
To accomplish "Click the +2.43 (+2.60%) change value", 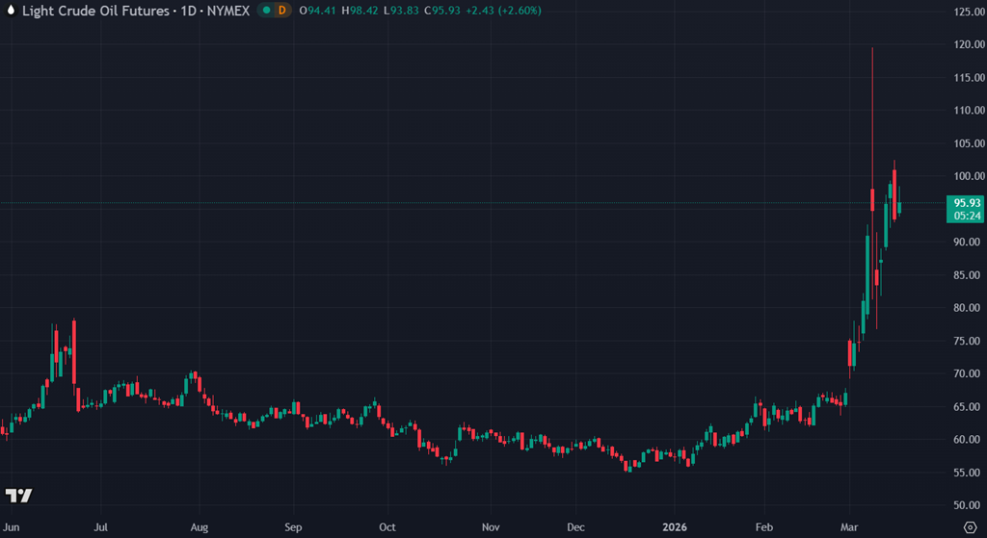I will click(x=506, y=11).
